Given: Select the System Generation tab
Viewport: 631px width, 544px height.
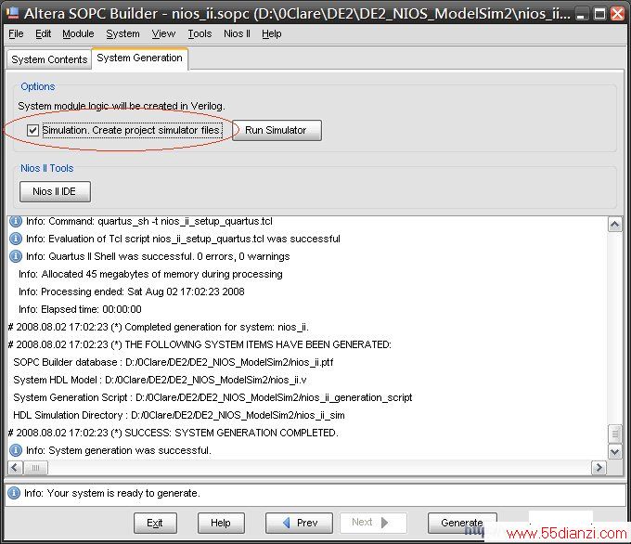Looking at the screenshot, I should click(x=139, y=58).
